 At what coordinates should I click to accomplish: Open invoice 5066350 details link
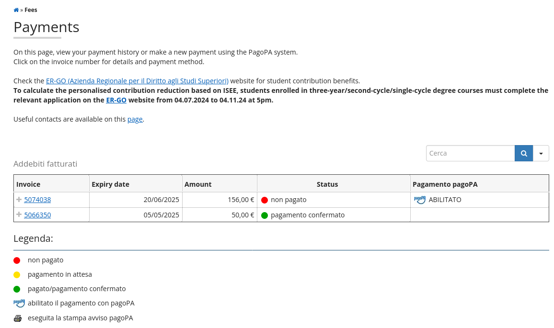(x=37, y=215)
